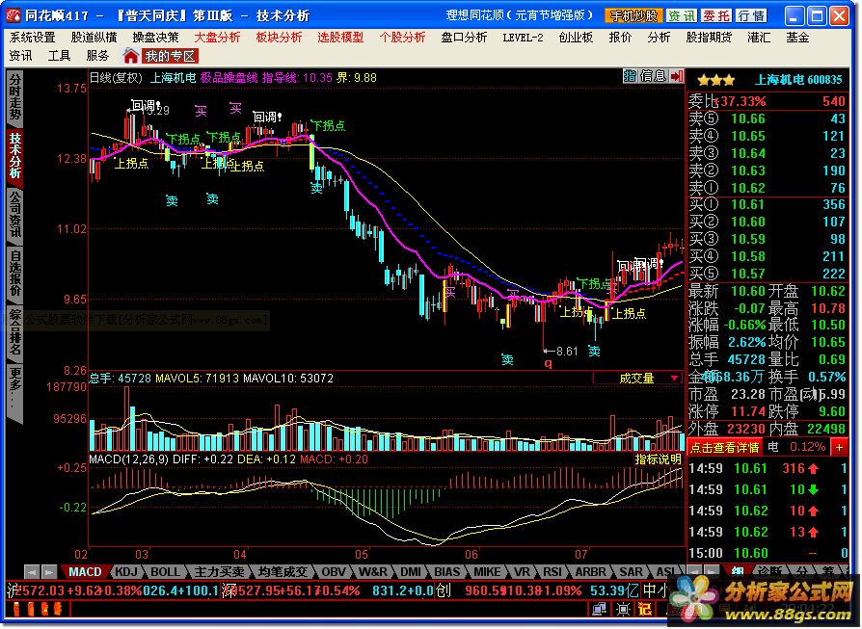The height and width of the screenshot is (629, 862).
Task: Open 股指期货 menu
Action: pos(709,38)
